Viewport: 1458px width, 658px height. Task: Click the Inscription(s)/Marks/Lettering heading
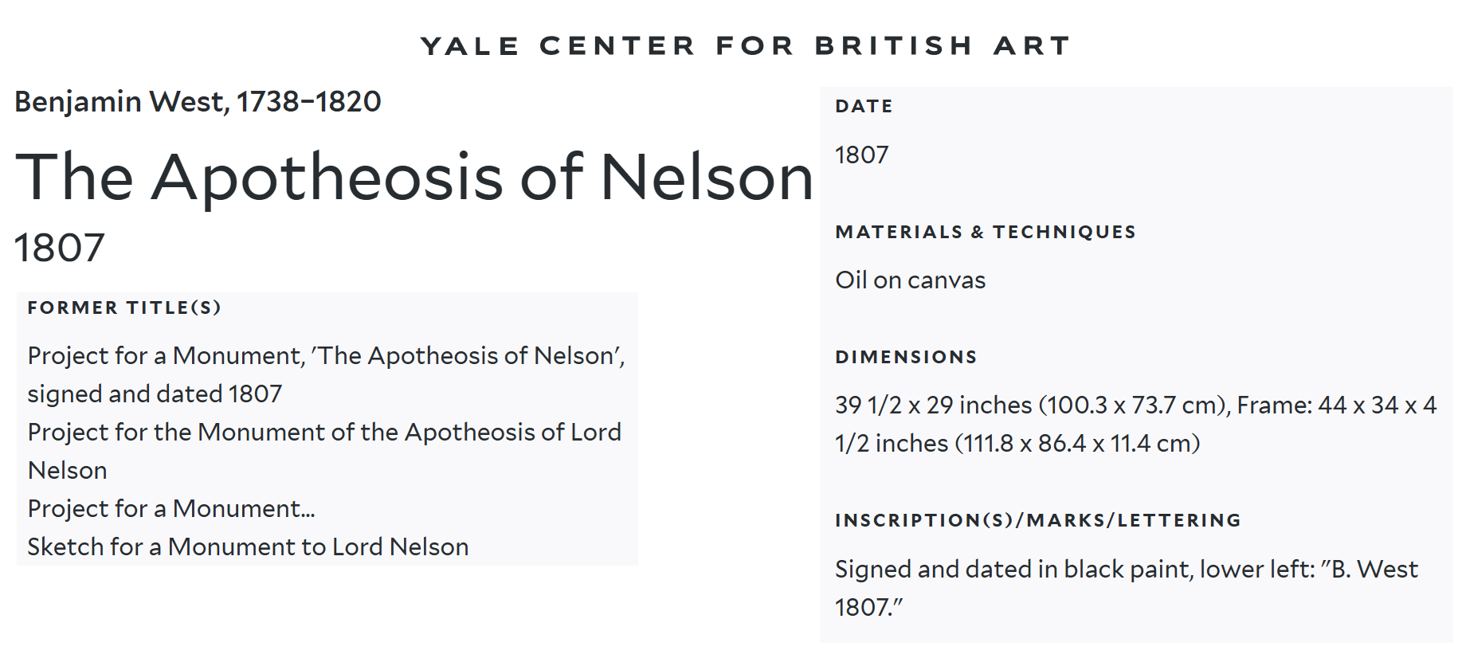point(1038,520)
